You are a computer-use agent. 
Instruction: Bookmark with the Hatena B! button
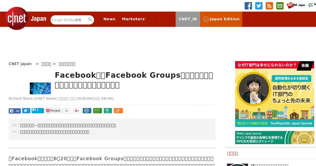38,110
